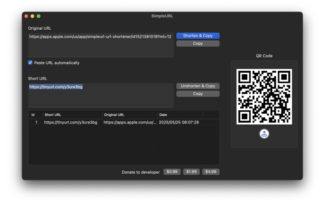Click the Unshorten & Copy button
325x203 pixels.
pyautogui.click(x=198, y=86)
